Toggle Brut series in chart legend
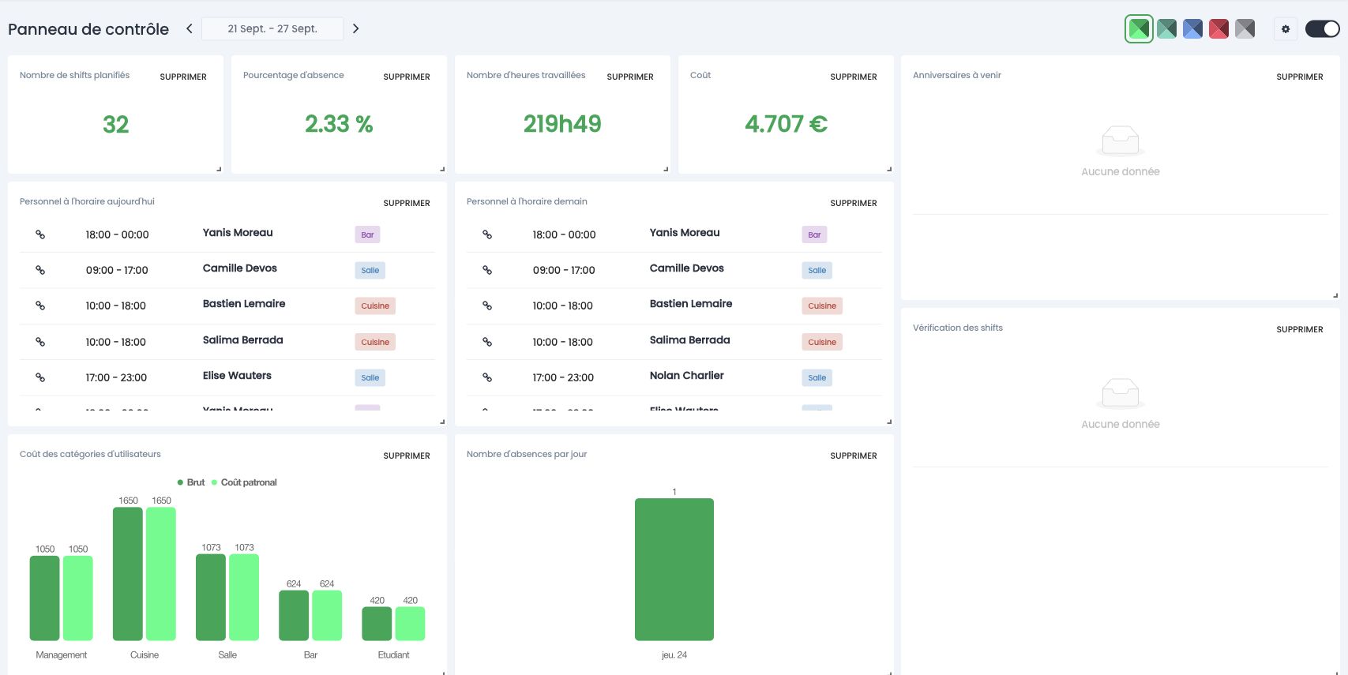This screenshot has width=1348, height=675. (191, 482)
